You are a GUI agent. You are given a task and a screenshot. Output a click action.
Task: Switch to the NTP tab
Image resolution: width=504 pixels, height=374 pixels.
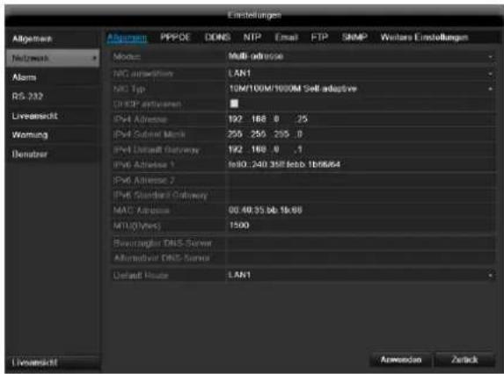252,37
